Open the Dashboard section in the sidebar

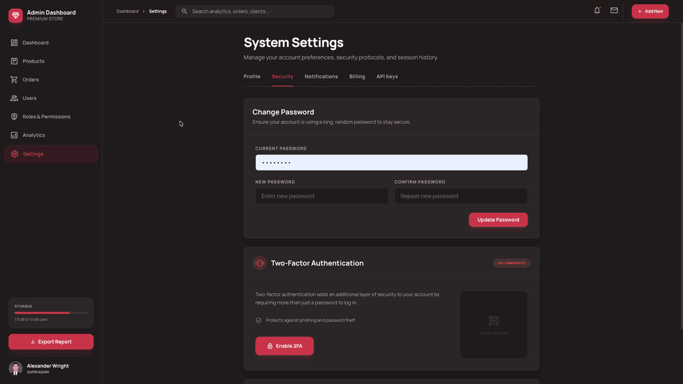[x=13, y=43]
